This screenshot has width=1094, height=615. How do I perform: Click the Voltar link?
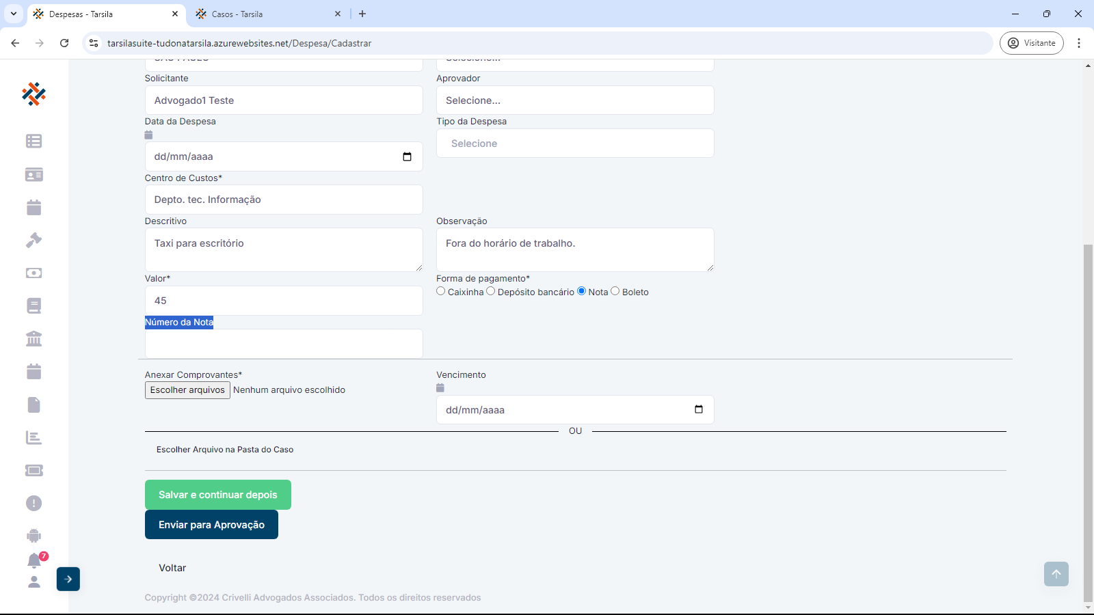(x=172, y=568)
